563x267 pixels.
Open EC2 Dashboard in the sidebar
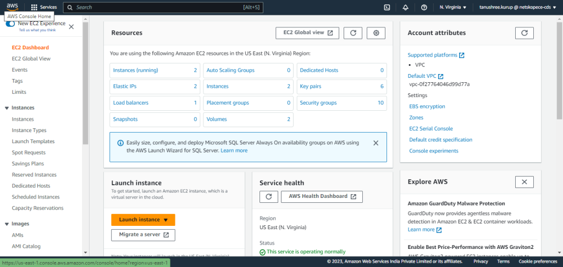tap(31, 48)
